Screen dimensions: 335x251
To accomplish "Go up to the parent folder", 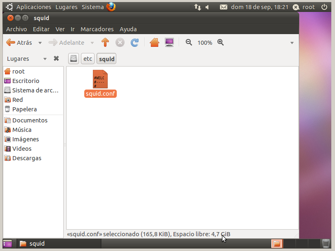I will click(105, 42).
